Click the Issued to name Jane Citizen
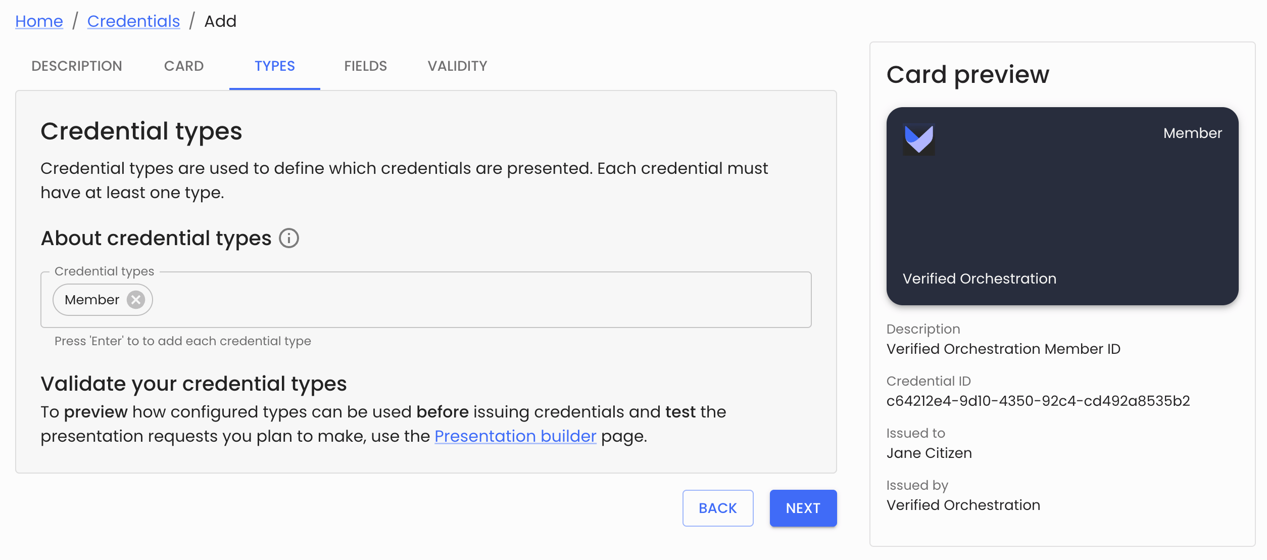The image size is (1267, 560). (928, 452)
